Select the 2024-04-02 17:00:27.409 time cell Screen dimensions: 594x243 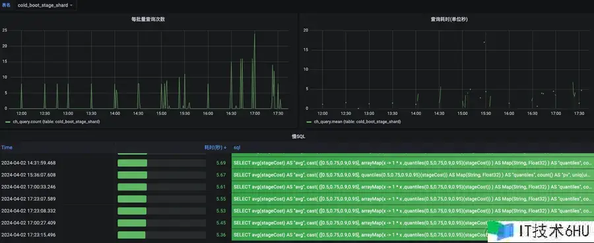[28, 223]
